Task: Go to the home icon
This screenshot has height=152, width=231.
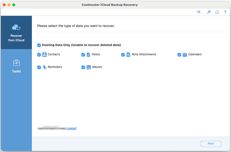Action: 217,12
